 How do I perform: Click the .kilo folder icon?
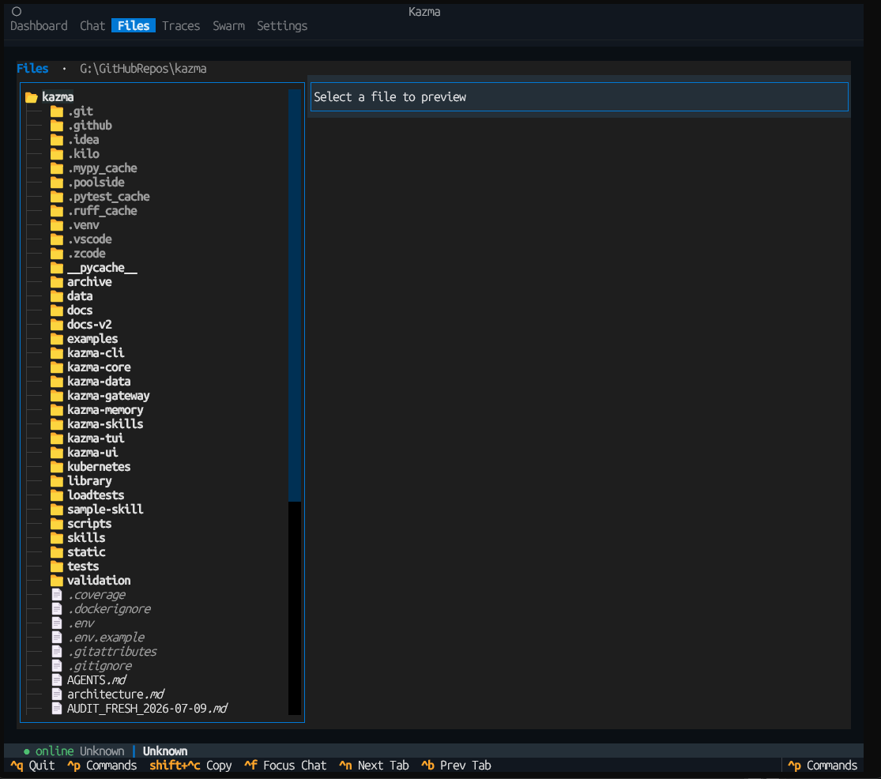click(x=57, y=154)
